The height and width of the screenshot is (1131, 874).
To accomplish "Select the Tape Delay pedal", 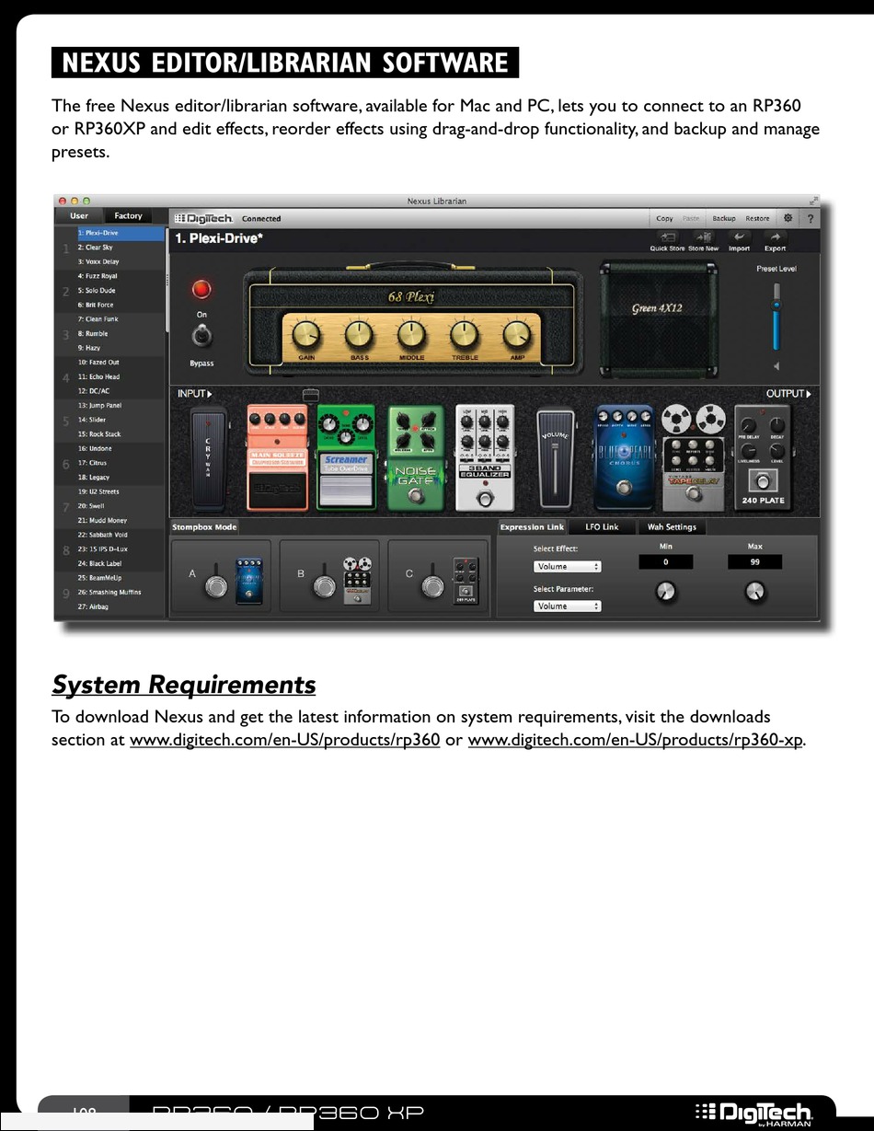I will pos(694,457).
